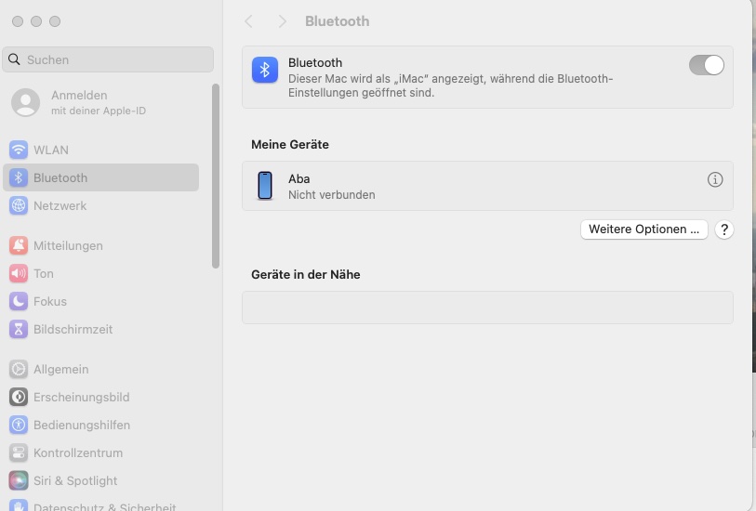The image size is (756, 511).
Task: Click the Netzwerk globe icon
Action: click(19, 205)
